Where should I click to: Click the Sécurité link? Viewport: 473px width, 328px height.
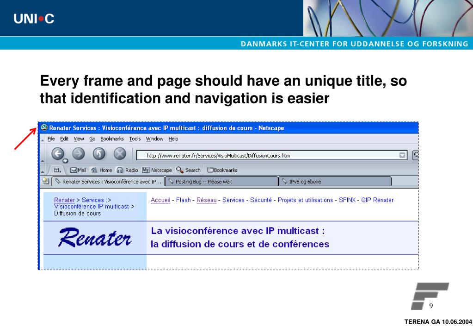[261, 200]
